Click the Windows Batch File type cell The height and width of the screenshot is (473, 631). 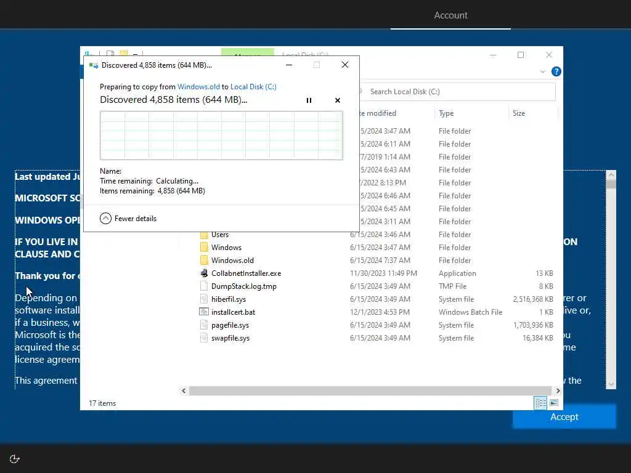pos(470,312)
